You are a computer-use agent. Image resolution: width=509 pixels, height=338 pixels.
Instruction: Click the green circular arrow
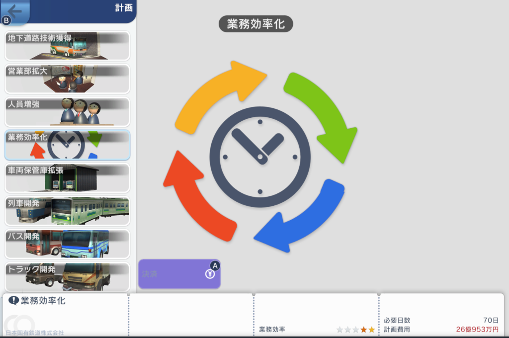point(324,113)
